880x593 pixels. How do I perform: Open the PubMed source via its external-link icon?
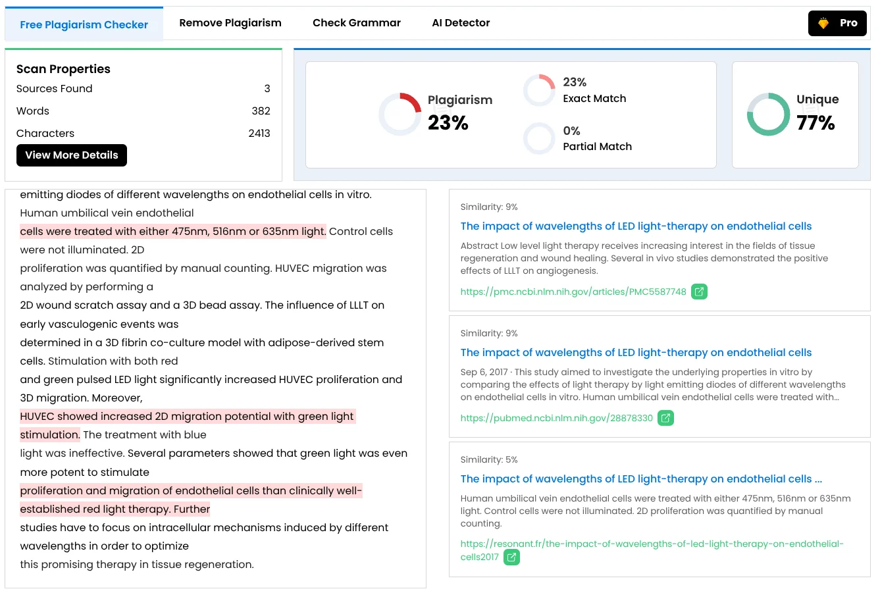pyautogui.click(x=665, y=418)
